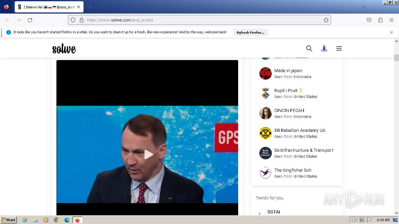399x224 pixels.
Task: Open the CINCIN PECAH avatar
Action: point(266,113)
